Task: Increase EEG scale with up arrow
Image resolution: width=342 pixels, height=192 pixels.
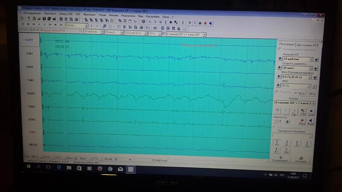Action: (x=316, y=60)
